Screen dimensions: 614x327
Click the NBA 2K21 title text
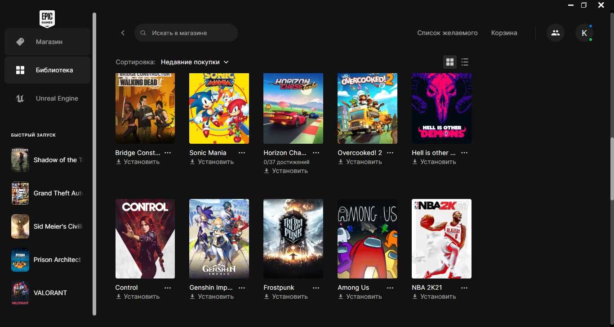click(x=427, y=287)
